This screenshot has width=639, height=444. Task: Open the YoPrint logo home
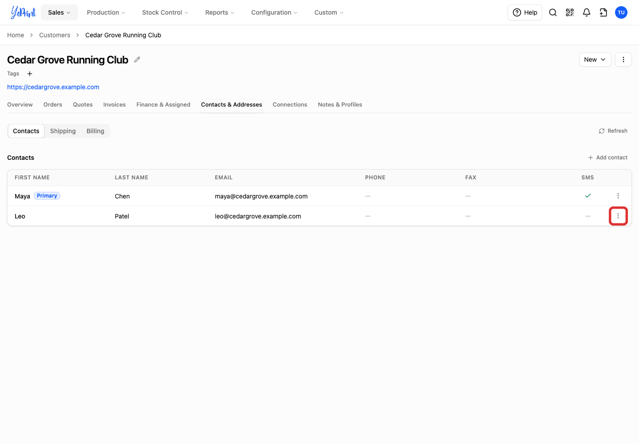(23, 12)
